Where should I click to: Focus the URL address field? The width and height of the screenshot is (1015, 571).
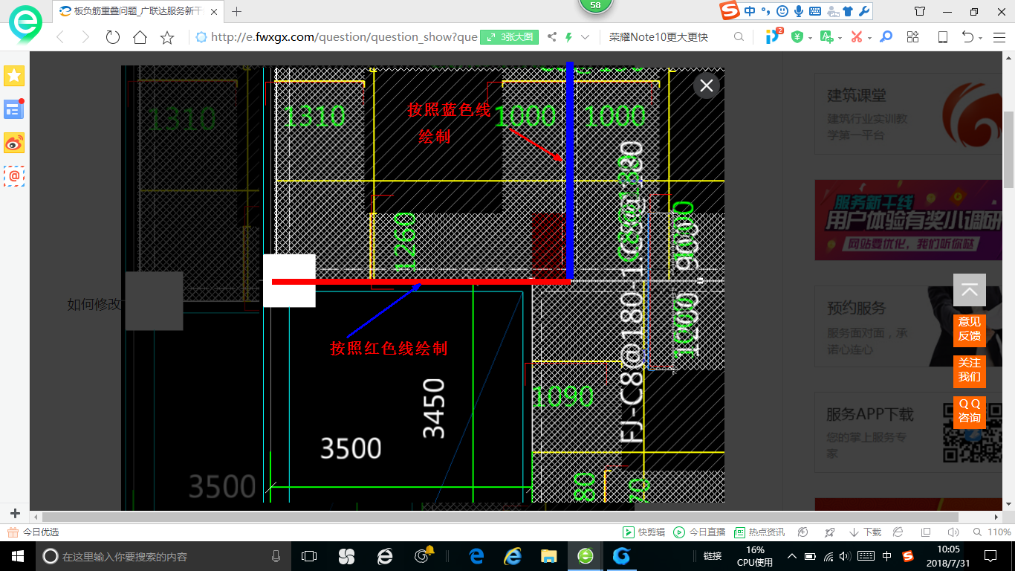tap(344, 37)
